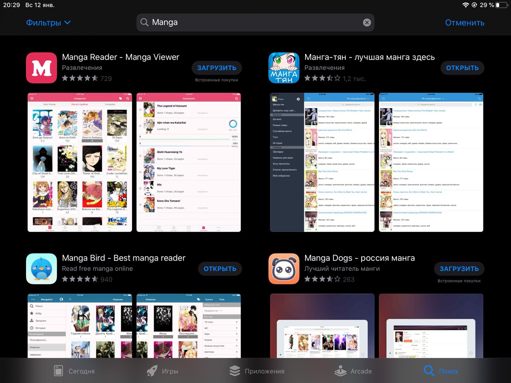Tap the Manga search field
The width and height of the screenshot is (511, 383).
coord(255,22)
